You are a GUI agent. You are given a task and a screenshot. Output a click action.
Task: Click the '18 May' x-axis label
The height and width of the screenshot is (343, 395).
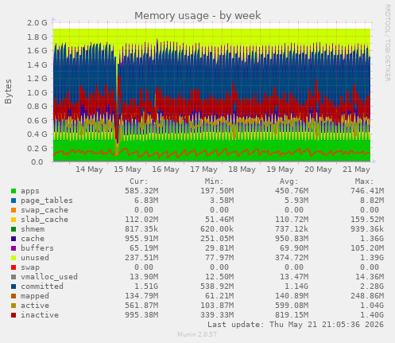[x=242, y=170]
